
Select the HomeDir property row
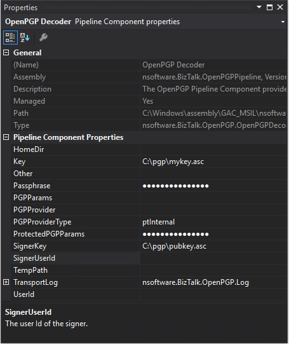click(x=149, y=149)
